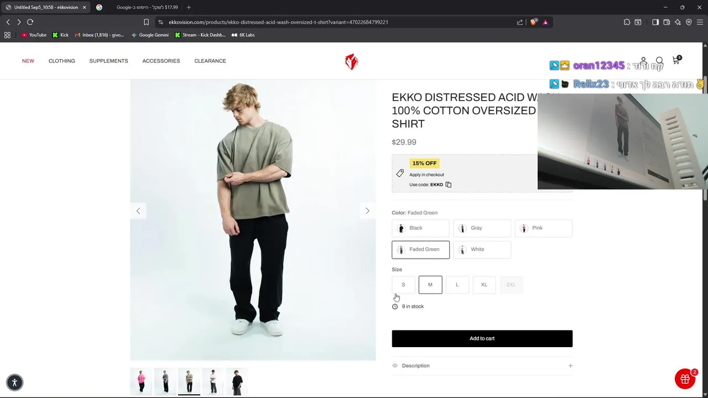
Task: Reload the current page
Action: click(x=30, y=22)
